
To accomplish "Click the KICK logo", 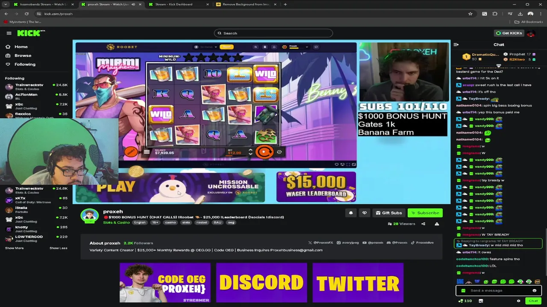I will (30, 33).
